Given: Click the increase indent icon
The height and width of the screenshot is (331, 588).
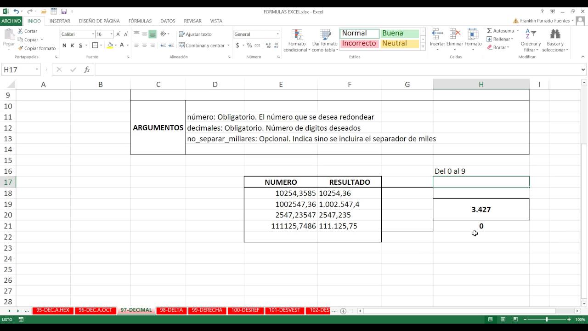Looking at the screenshot, I should [170, 46].
